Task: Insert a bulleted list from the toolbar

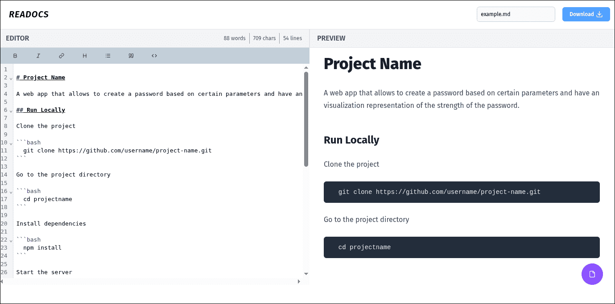Action: pyautogui.click(x=108, y=56)
